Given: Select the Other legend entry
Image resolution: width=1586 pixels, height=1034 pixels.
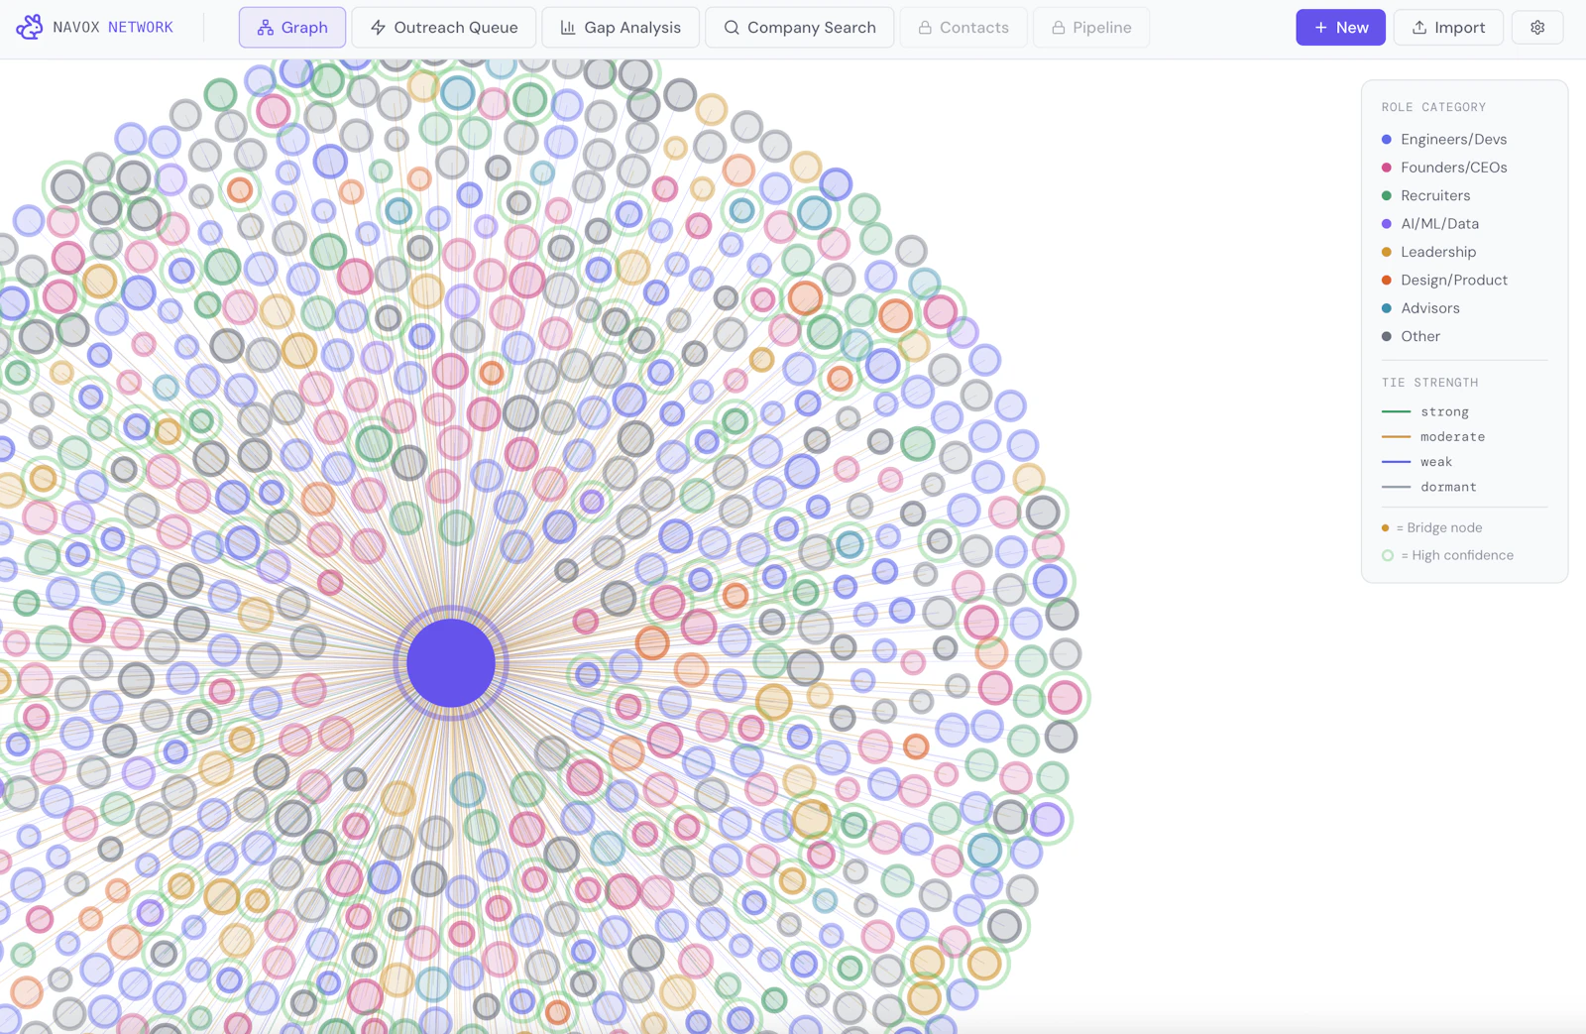Looking at the screenshot, I should 1411,337.
